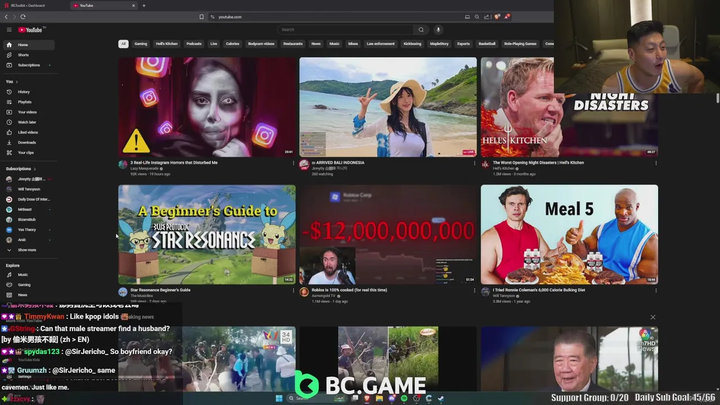Open the -$12,000,000,000 Roblox thumbnail
720x405 pixels.
tap(388, 235)
